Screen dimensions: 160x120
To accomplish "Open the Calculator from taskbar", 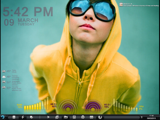I will point(74,117).
